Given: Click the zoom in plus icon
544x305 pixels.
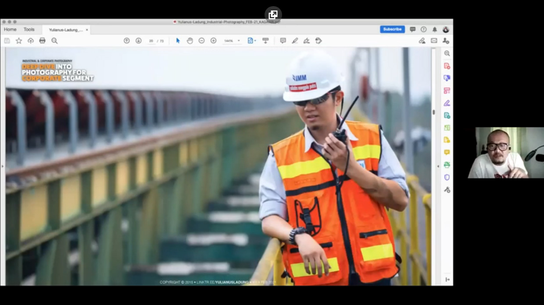Looking at the screenshot, I should coord(214,41).
